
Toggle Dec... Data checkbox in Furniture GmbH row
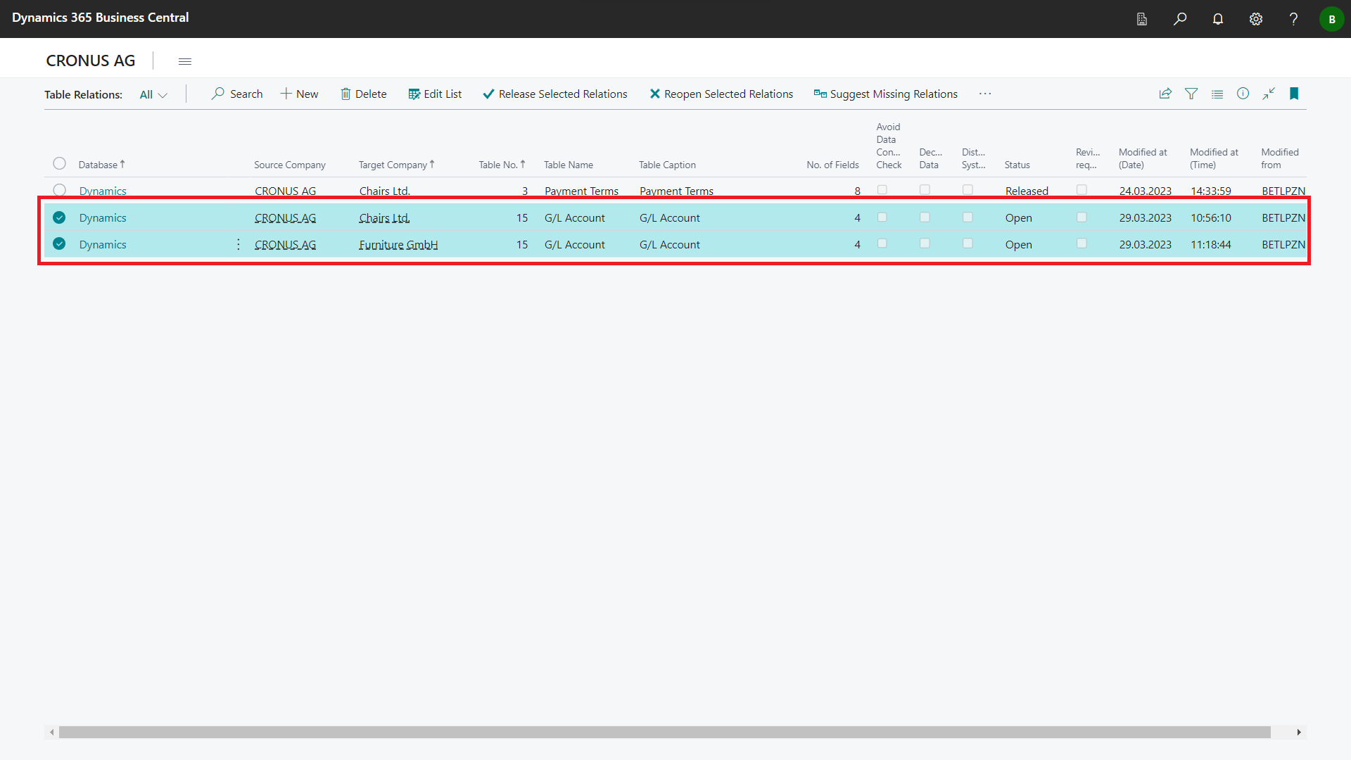(925, 243)
